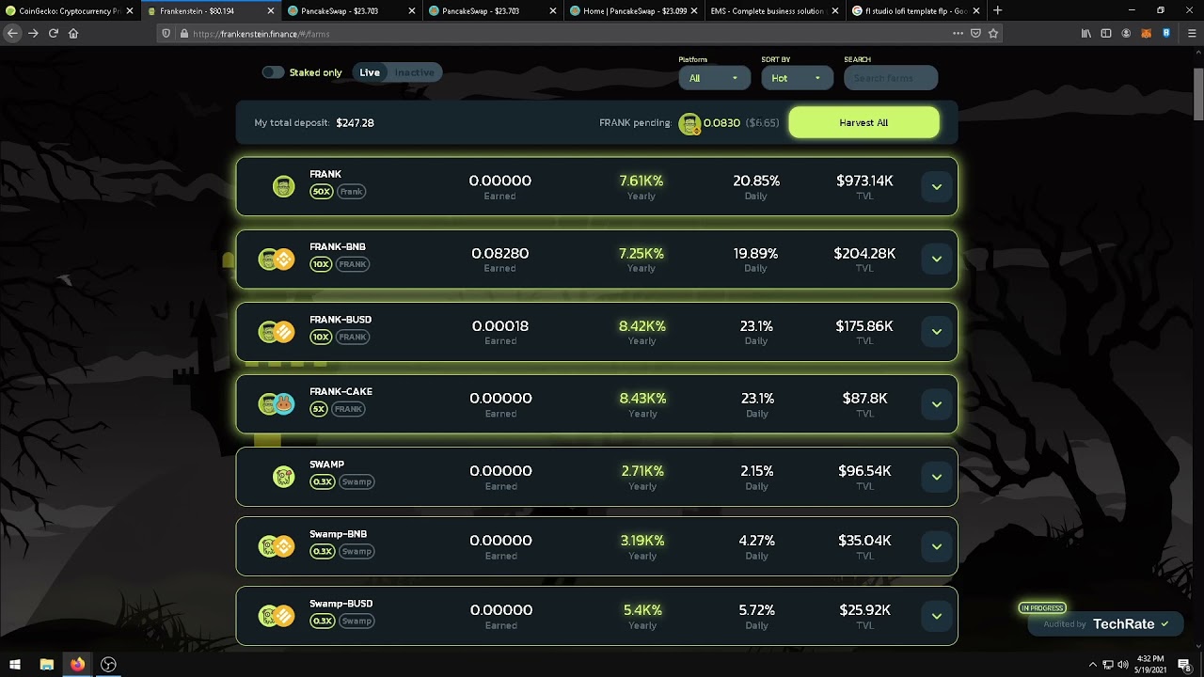
Task: Open a new browser tab
Action: (x=997, y=10)
